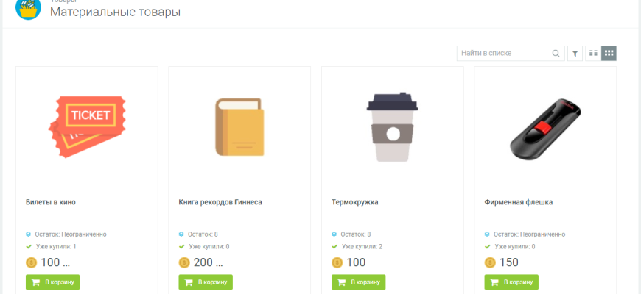Click the 'Найти в списке' search field

[504, 53]
